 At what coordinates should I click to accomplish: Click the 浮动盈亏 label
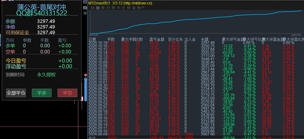pyautogui.click(x=16, y=66)
